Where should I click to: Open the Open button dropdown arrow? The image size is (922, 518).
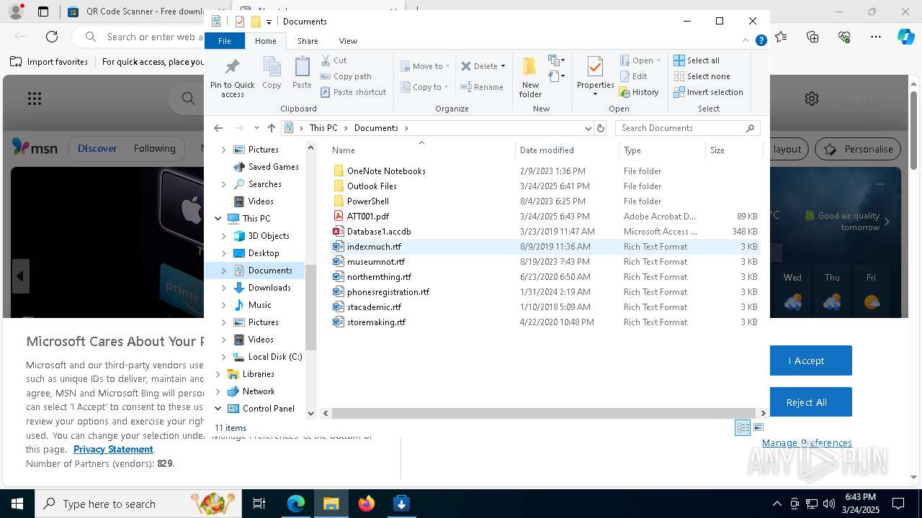pos(658,60)
